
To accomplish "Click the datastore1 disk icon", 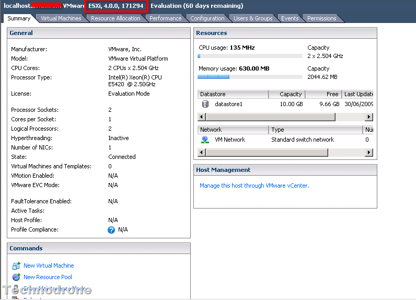I will [x=205, y=104].
